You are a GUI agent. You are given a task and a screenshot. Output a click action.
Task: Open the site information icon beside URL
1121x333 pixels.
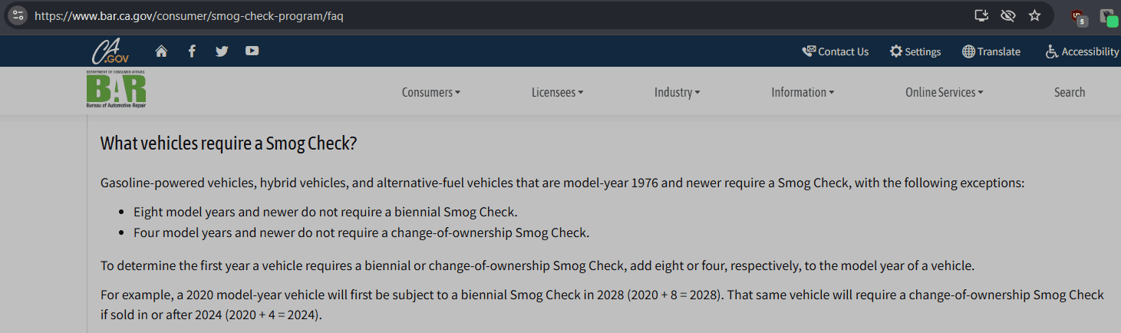pyautogui.click(x=18, y=15)
